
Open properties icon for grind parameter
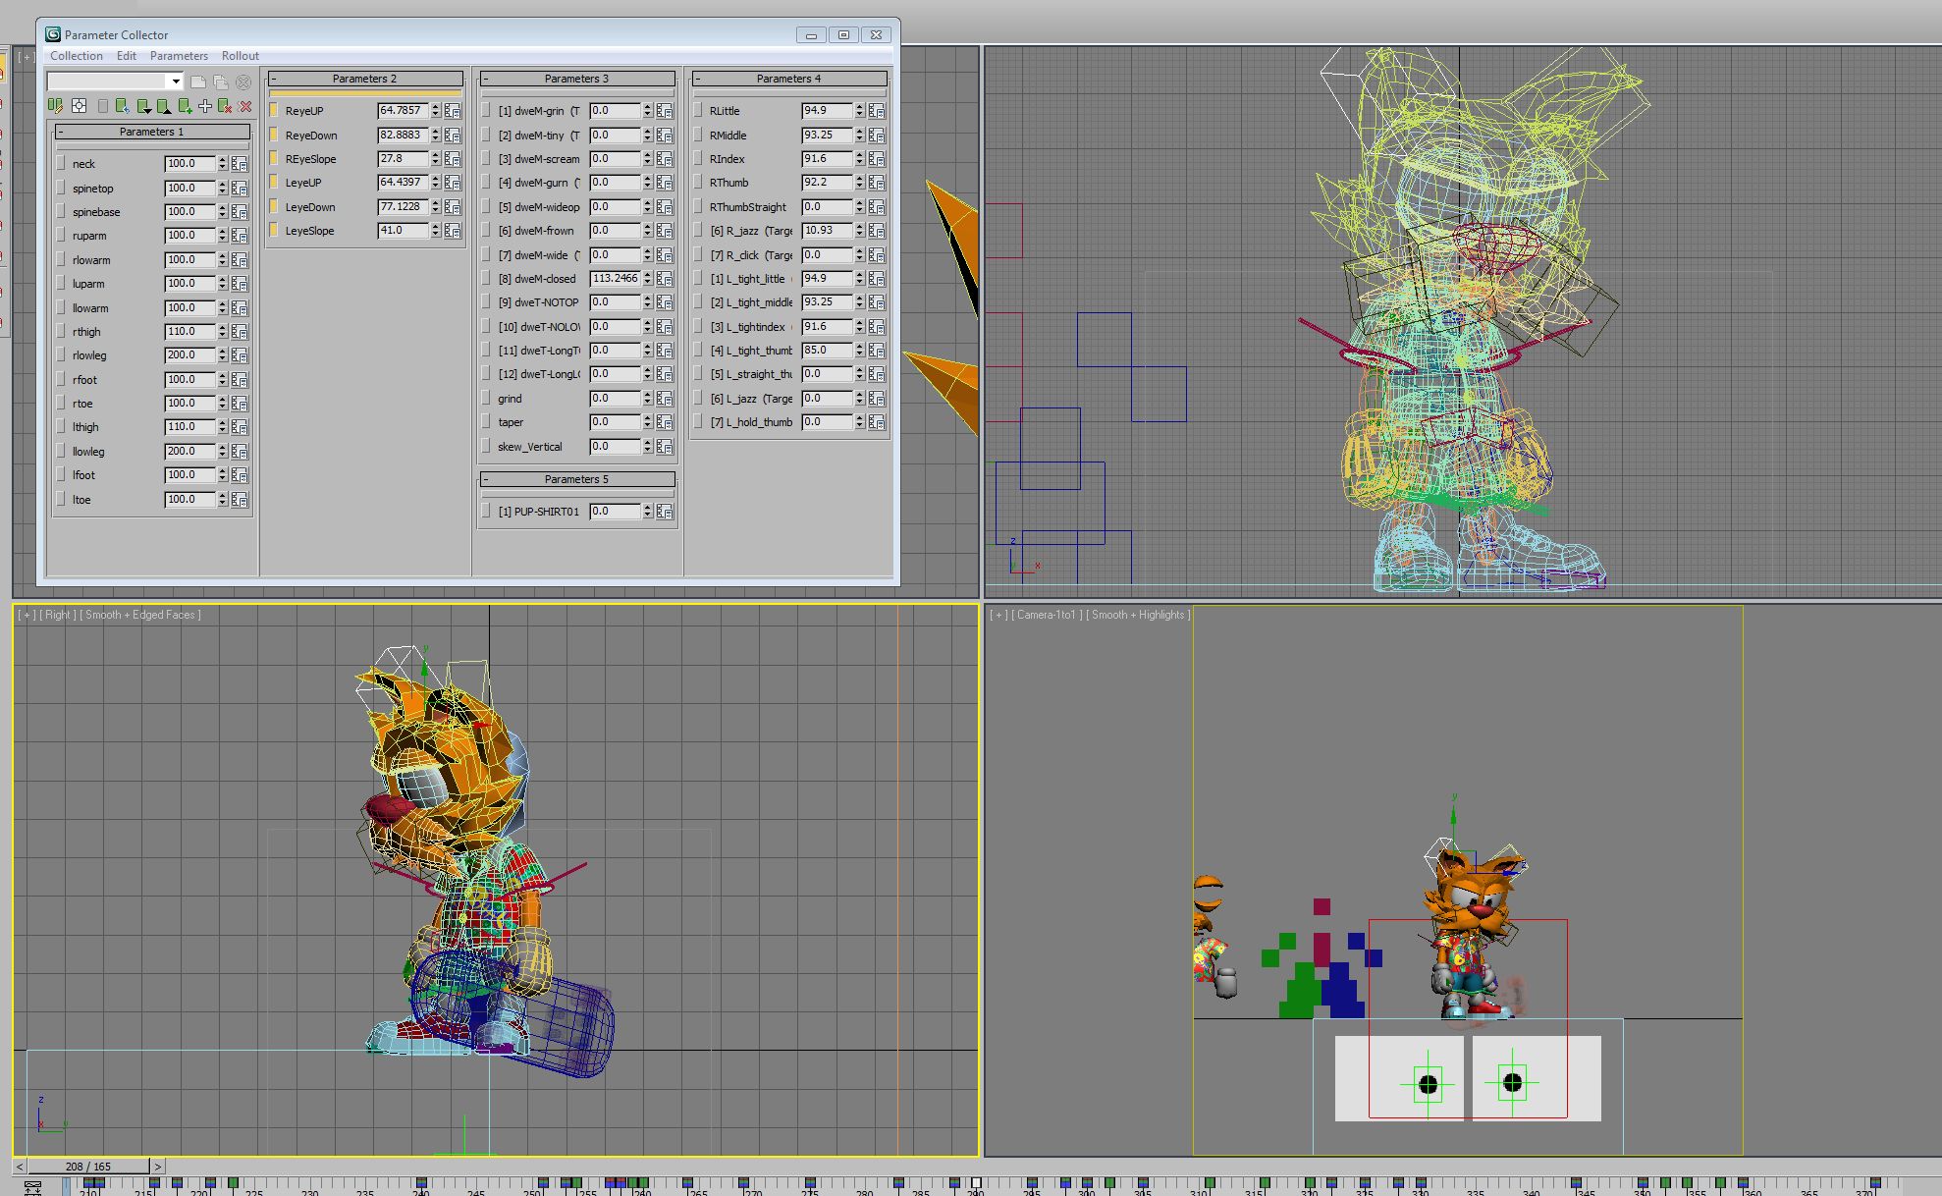click(x=665, y=399)
